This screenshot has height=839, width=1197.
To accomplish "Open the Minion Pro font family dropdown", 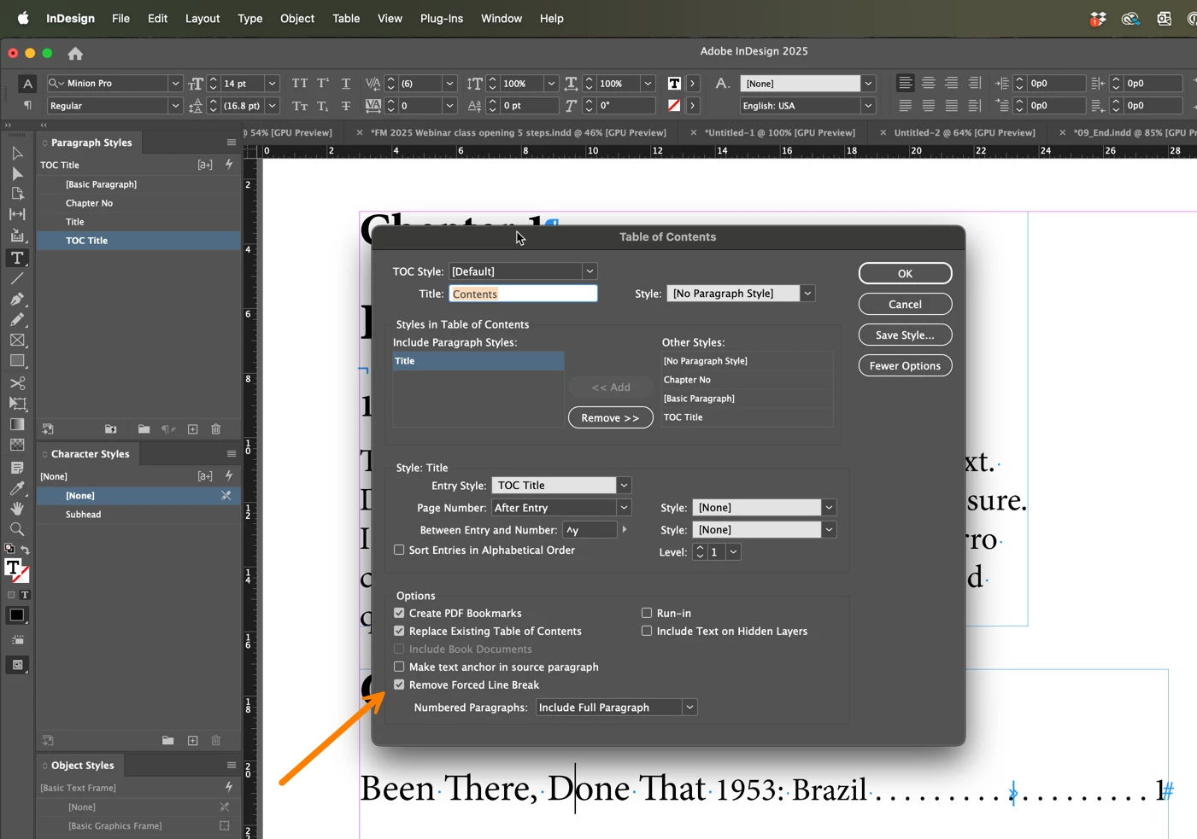I will click(x=175, y=83).
